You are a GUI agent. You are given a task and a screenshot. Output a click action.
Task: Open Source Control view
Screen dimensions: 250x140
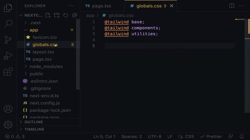(8, 40)
